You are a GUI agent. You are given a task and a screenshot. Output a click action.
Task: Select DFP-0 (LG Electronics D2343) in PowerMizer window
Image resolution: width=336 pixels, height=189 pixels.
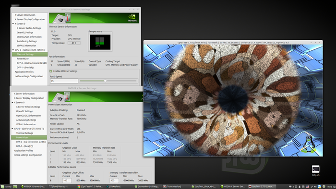tap(31, 142)
